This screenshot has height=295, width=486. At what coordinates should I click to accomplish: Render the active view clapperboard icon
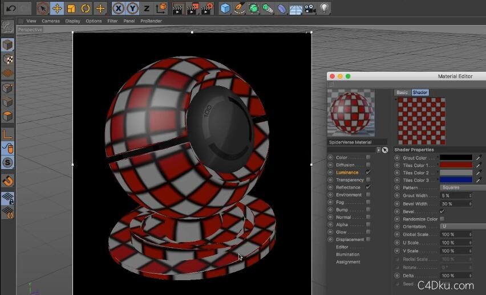point(177,9)
